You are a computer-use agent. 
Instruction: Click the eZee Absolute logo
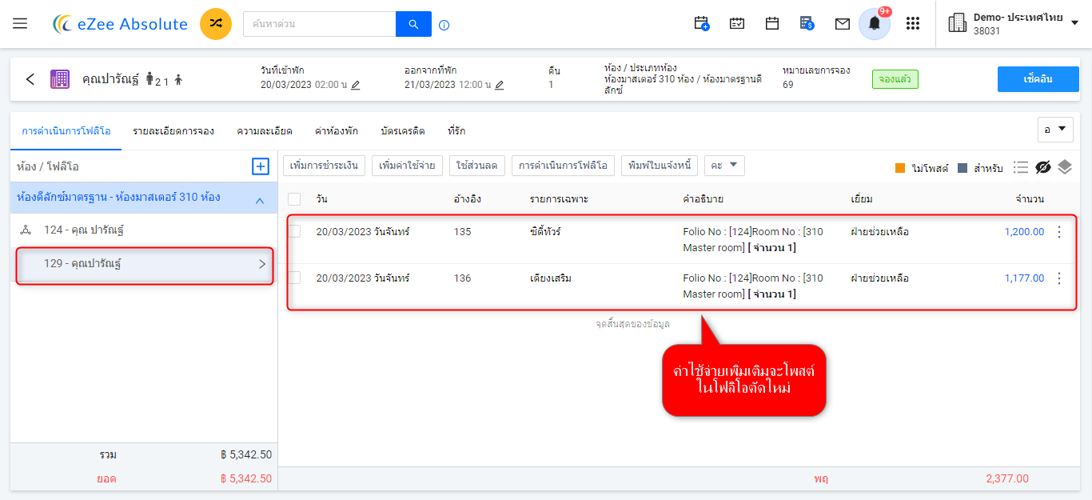[x=120, y=24]
